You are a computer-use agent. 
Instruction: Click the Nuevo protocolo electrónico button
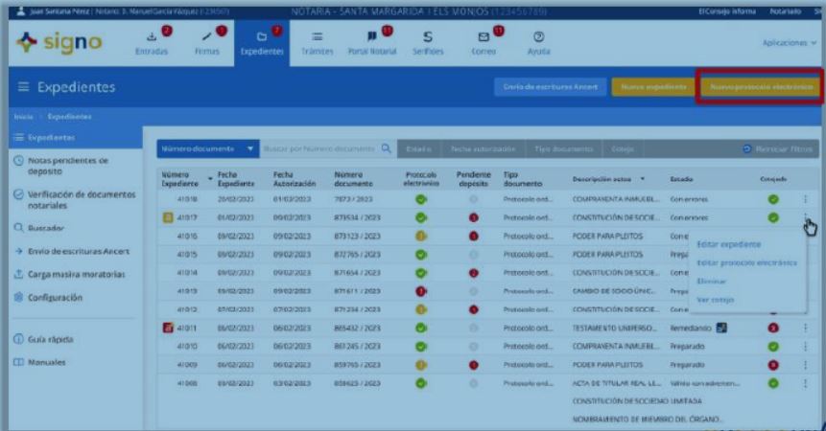point(761,87)
